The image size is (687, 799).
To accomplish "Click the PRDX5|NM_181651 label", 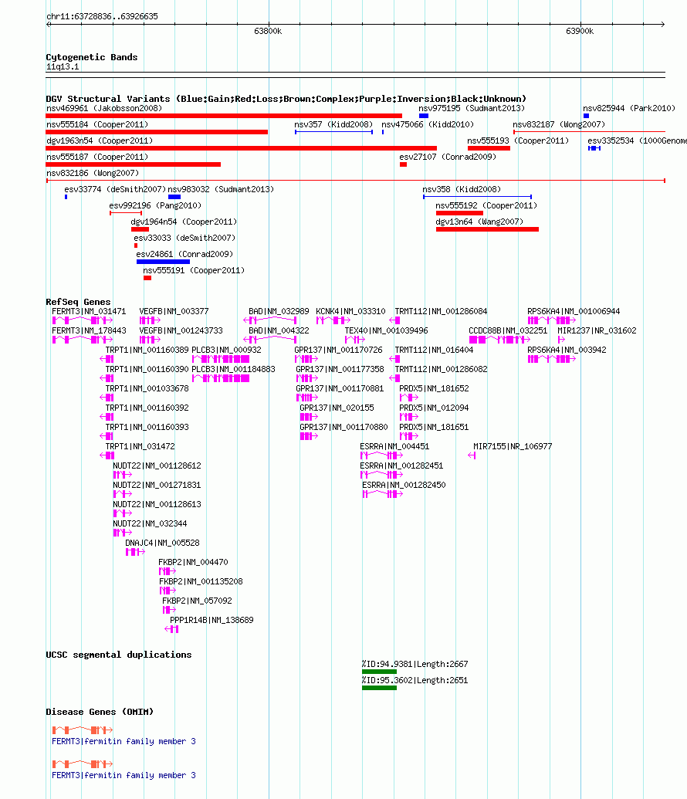I will 434,427.
